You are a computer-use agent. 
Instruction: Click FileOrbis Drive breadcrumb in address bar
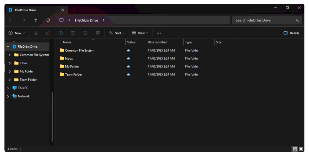(87, 20)
